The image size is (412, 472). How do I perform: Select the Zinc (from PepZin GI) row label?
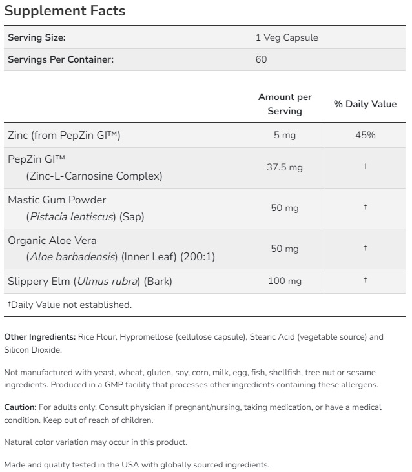point(65,135)
